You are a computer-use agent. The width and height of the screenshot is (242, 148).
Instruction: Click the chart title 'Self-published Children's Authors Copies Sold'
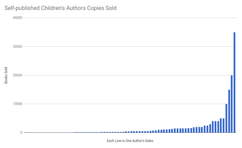[60, 8]
